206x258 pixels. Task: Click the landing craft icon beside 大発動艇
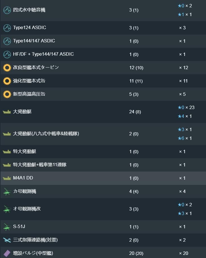[x=7, y=112]
